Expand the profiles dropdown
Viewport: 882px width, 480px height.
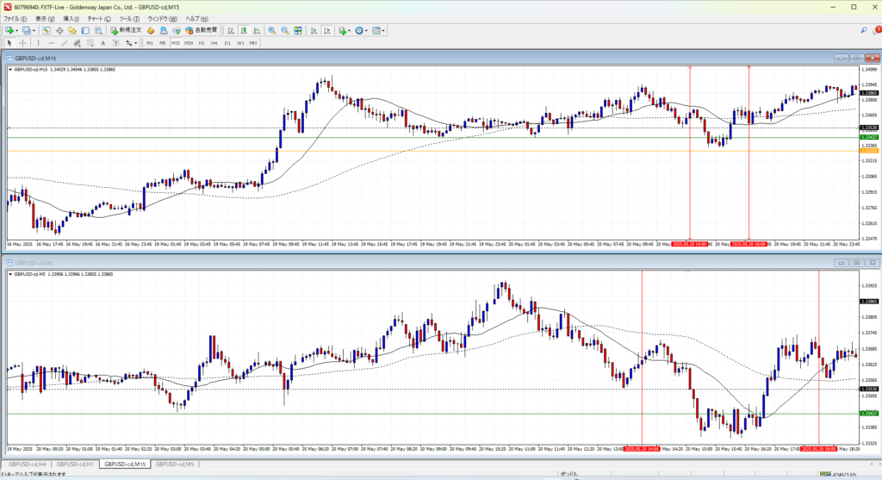coord(33,30)
